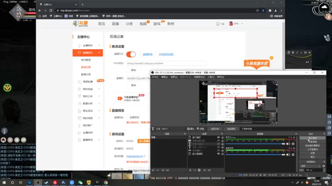Remove selected source with OBS sources minus icon
This screenshot has width=332, height=186.
[x=195, y=170]
